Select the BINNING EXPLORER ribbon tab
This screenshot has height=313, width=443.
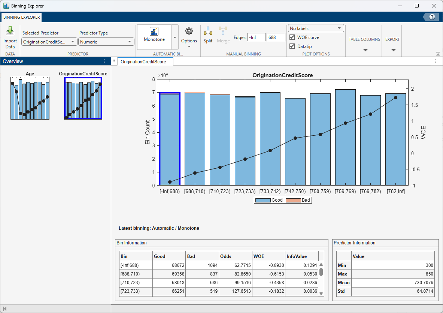[21, 17]
